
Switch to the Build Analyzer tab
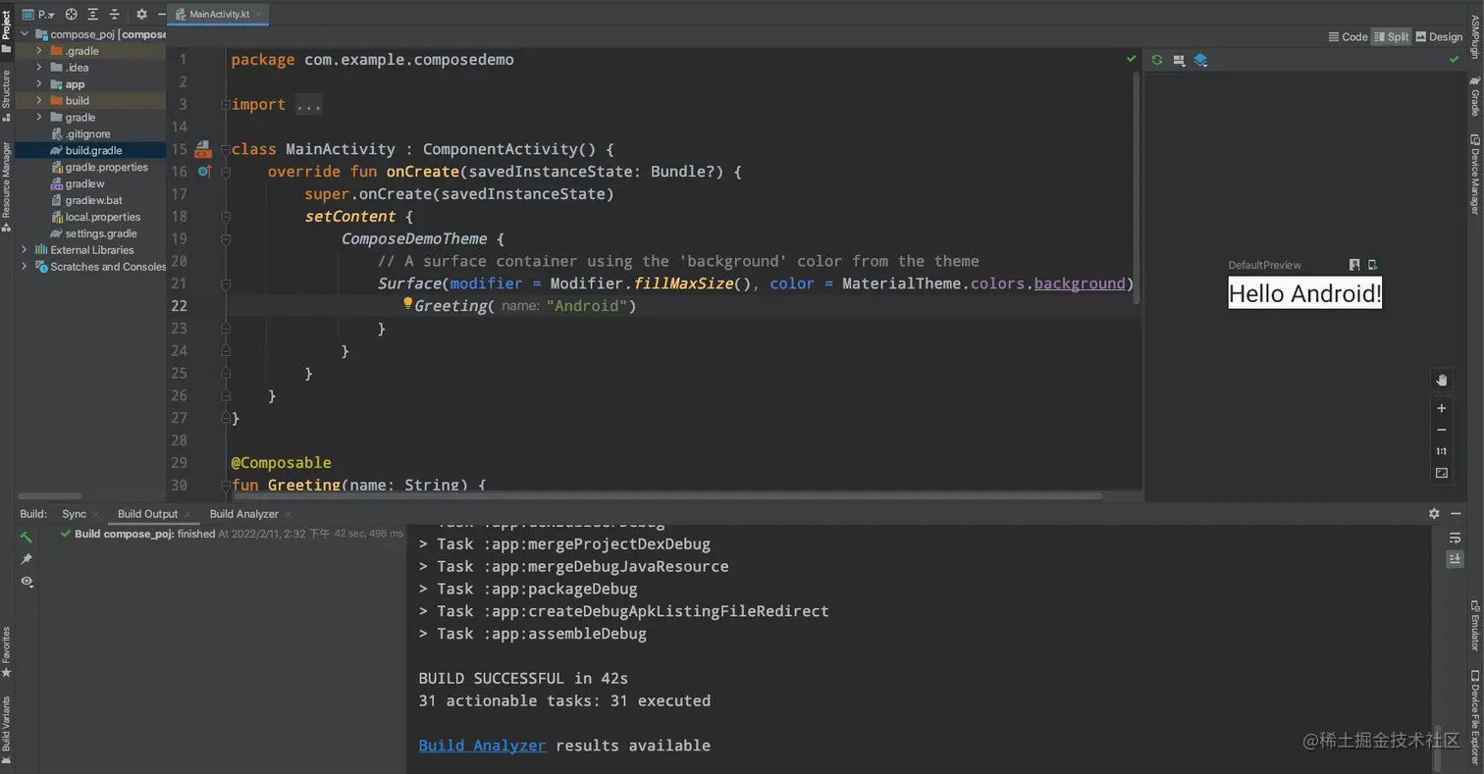pos(243,514)
